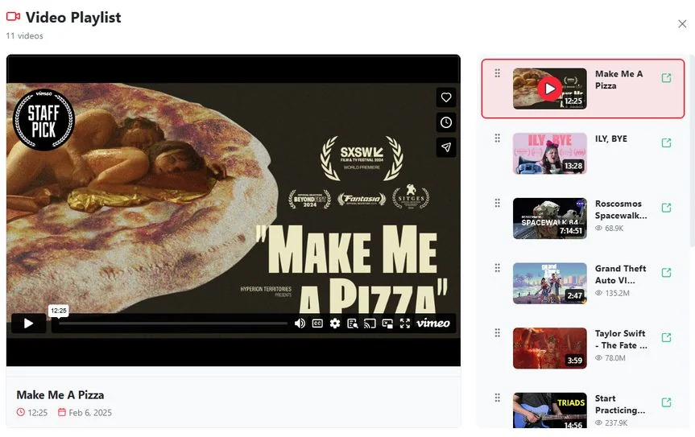Select the Make Me A Pizza thumbnail
The height and width of the screenshot is (437, 695).
pos(549,89)
